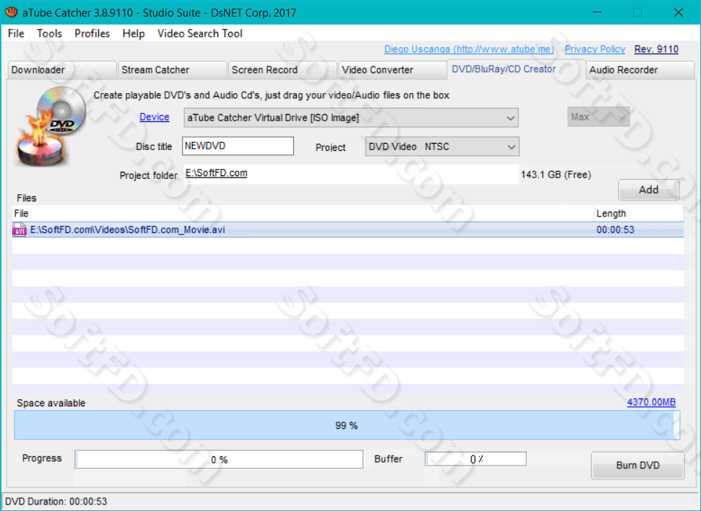Click the Project folder E:\SoftFD.com path
Viewport: 701px width, 511px height.
click(x=217, y=173)
